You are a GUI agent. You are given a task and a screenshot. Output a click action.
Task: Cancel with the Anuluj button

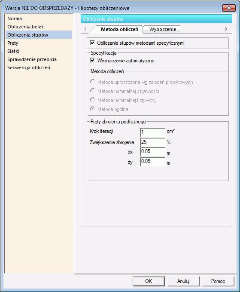click(x=183, y=281)
